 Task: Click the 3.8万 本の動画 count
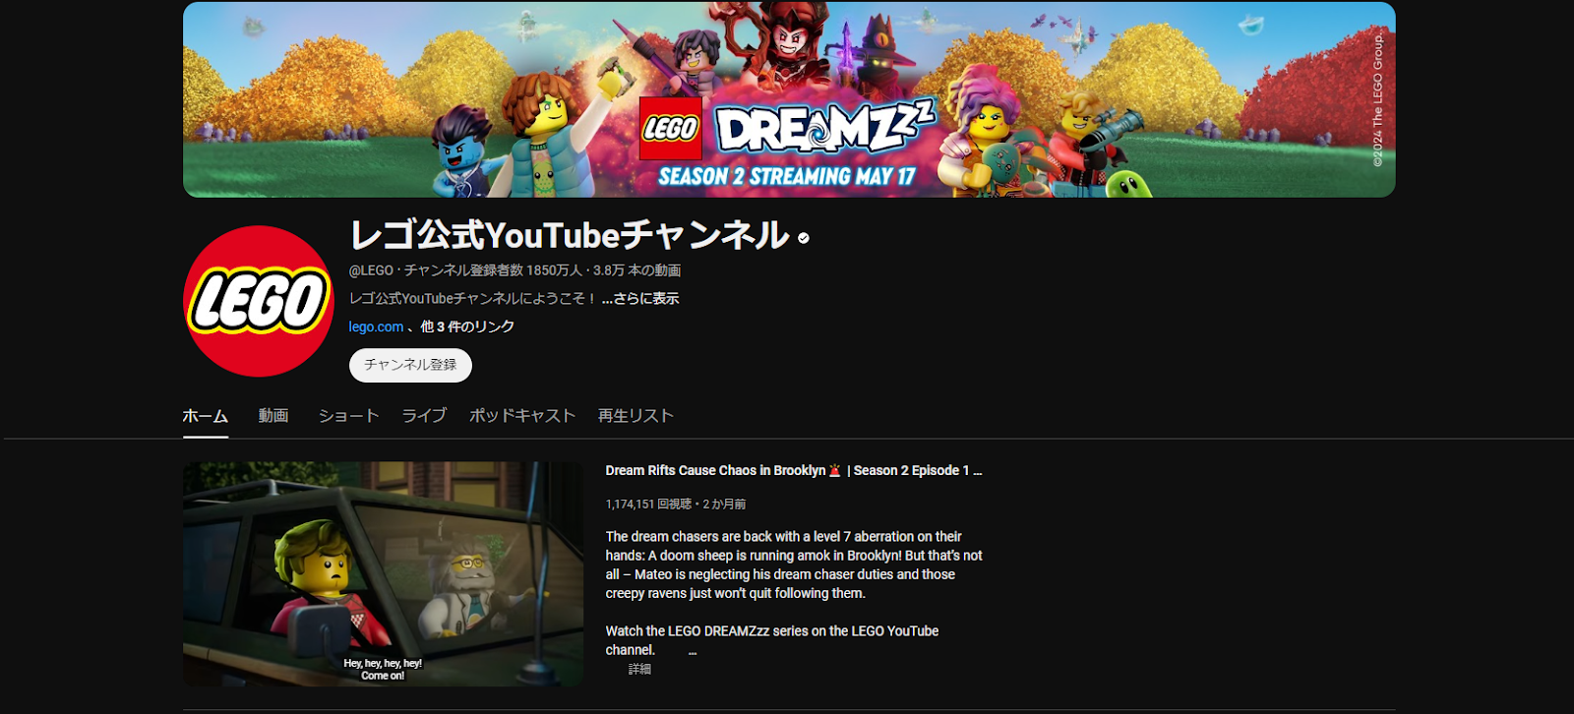point(636,270)
